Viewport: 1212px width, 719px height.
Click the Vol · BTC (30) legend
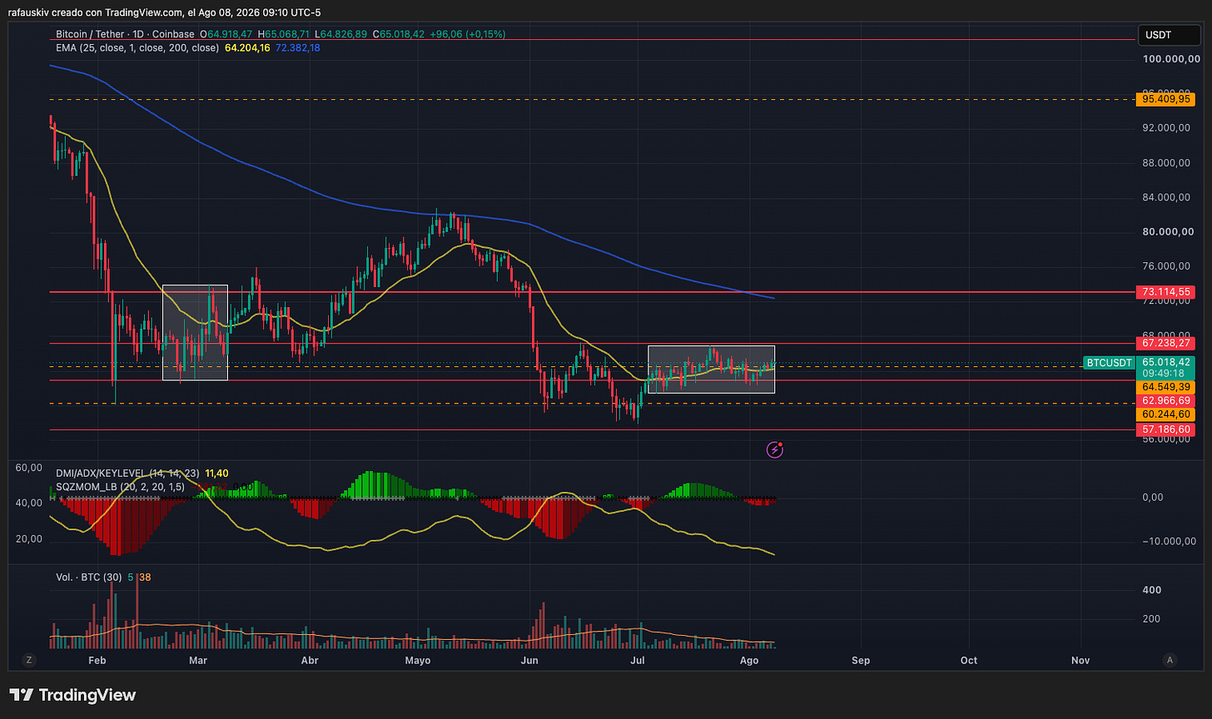tap(90, 577)
